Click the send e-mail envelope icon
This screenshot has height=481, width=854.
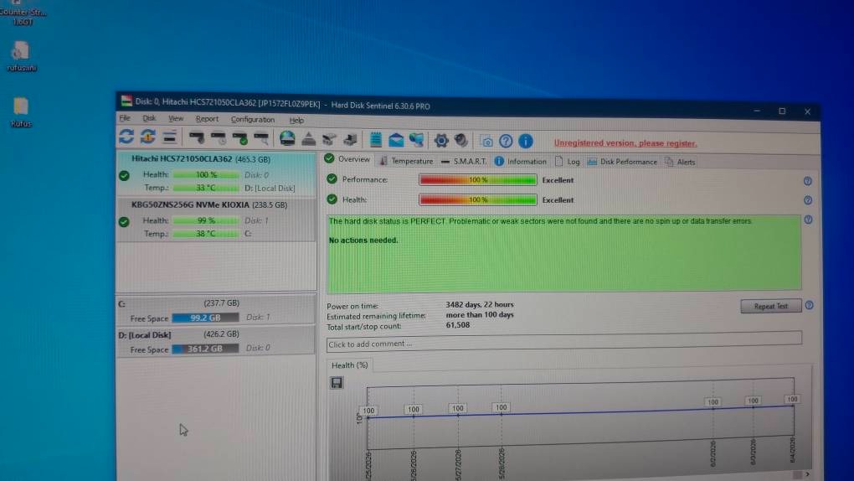click(396, 140)
